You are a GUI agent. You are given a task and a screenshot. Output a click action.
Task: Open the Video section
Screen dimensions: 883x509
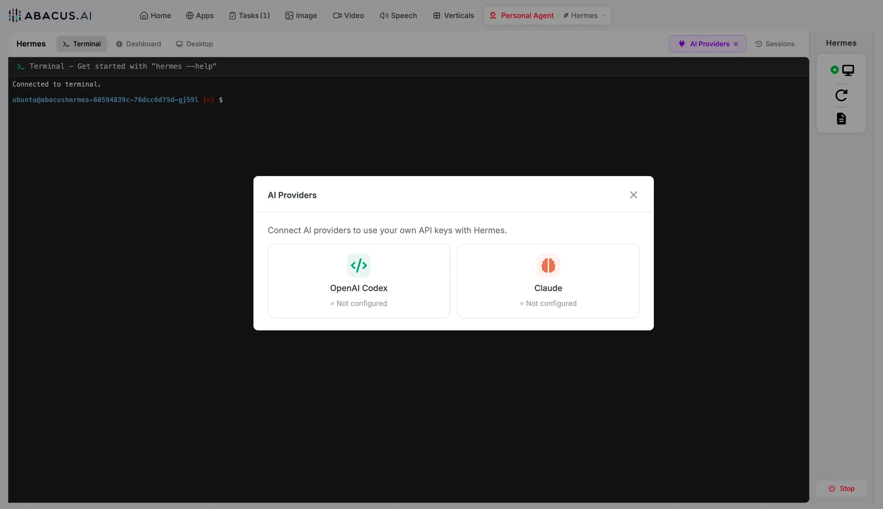point(348,15)
